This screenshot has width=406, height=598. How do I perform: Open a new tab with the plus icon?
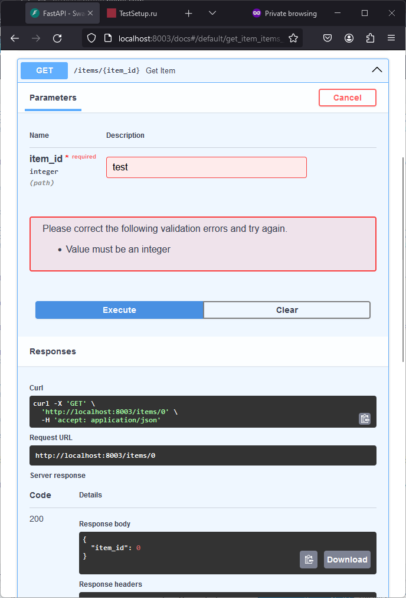188,14
